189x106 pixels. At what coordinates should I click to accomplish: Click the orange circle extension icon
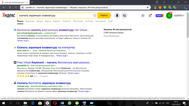160,8
